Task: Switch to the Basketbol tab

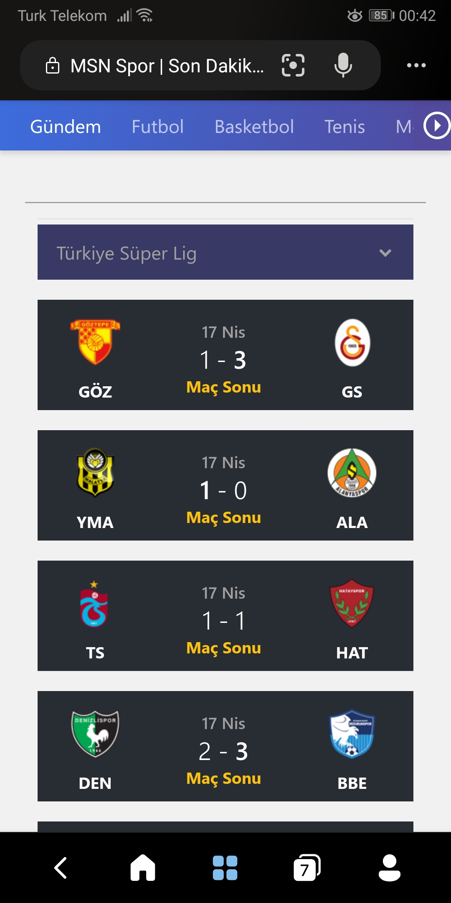Action: click(254, 126)
